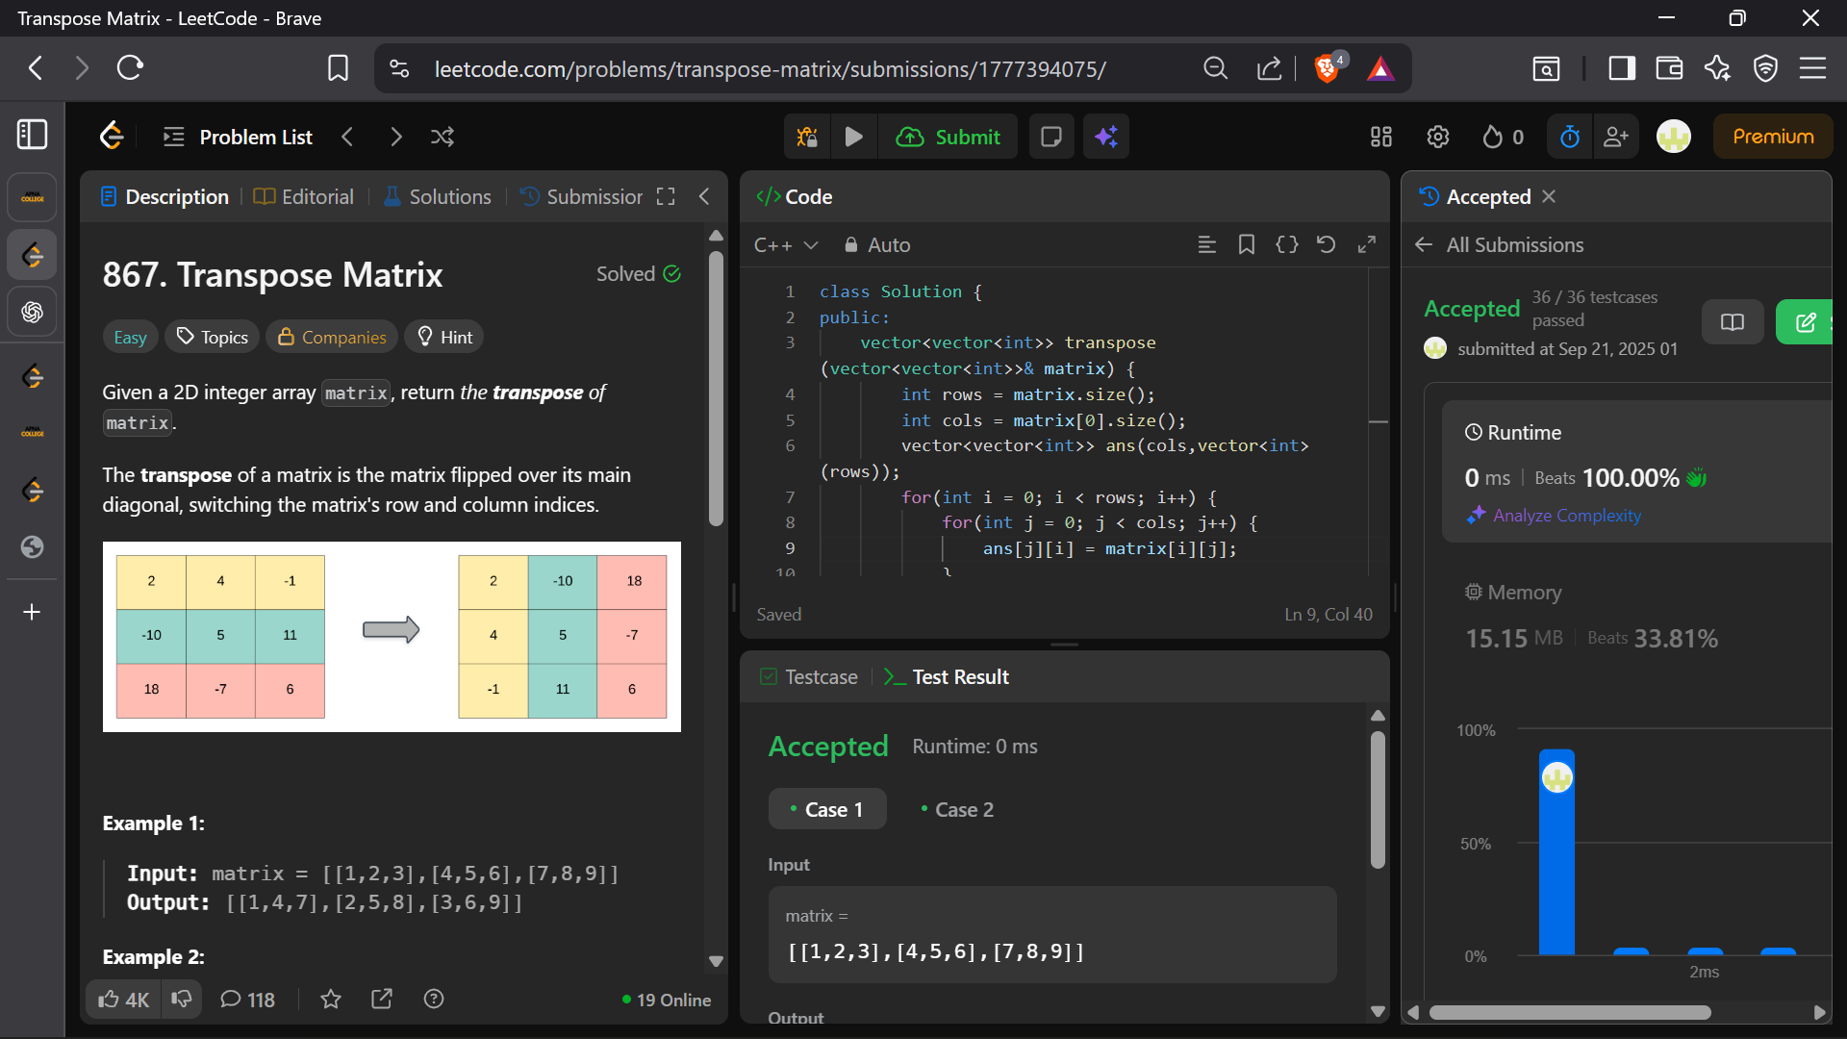1847x1039 pixels.
Task: Click the horizontal scrollbar in results panel
Action: coord(1569,1012)
